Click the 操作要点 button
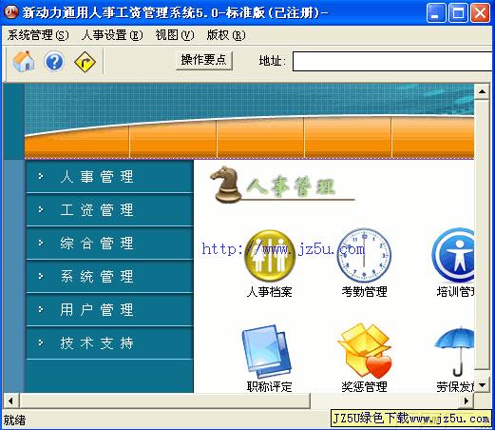 [204, 60]
